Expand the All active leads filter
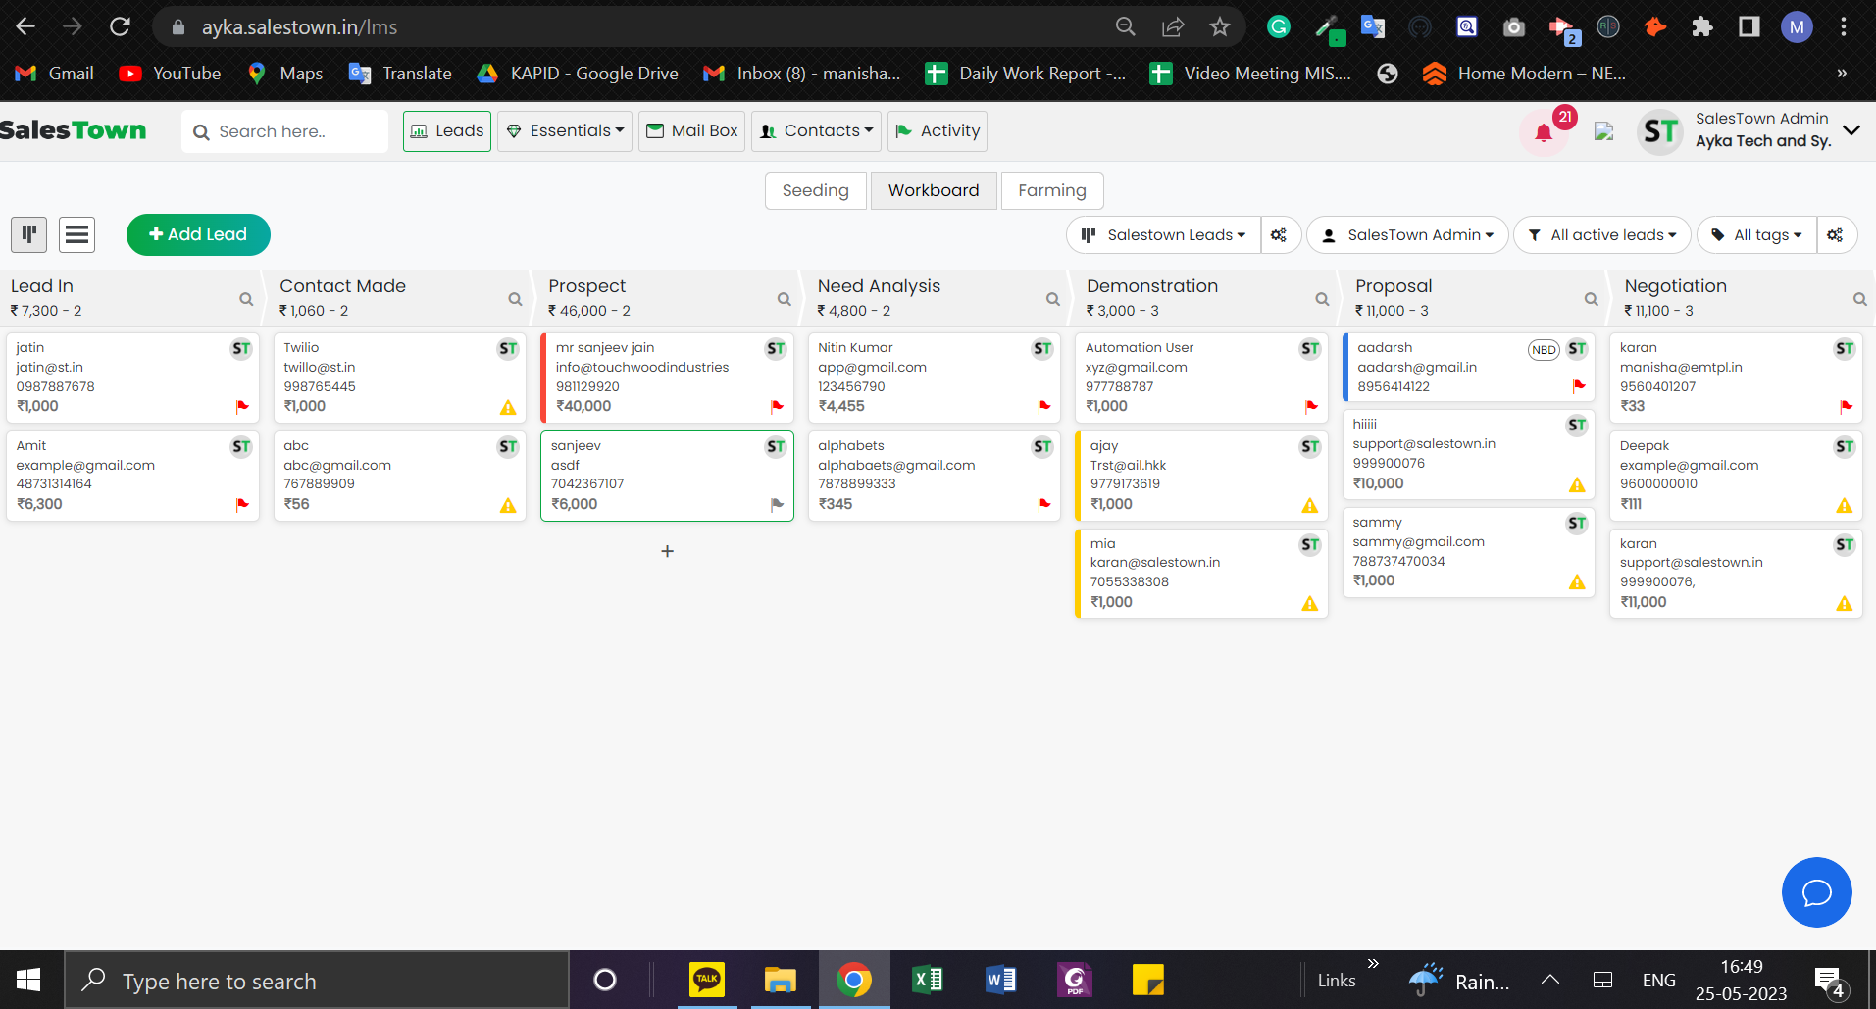 pyautogui.click(x=1601, y=234)
